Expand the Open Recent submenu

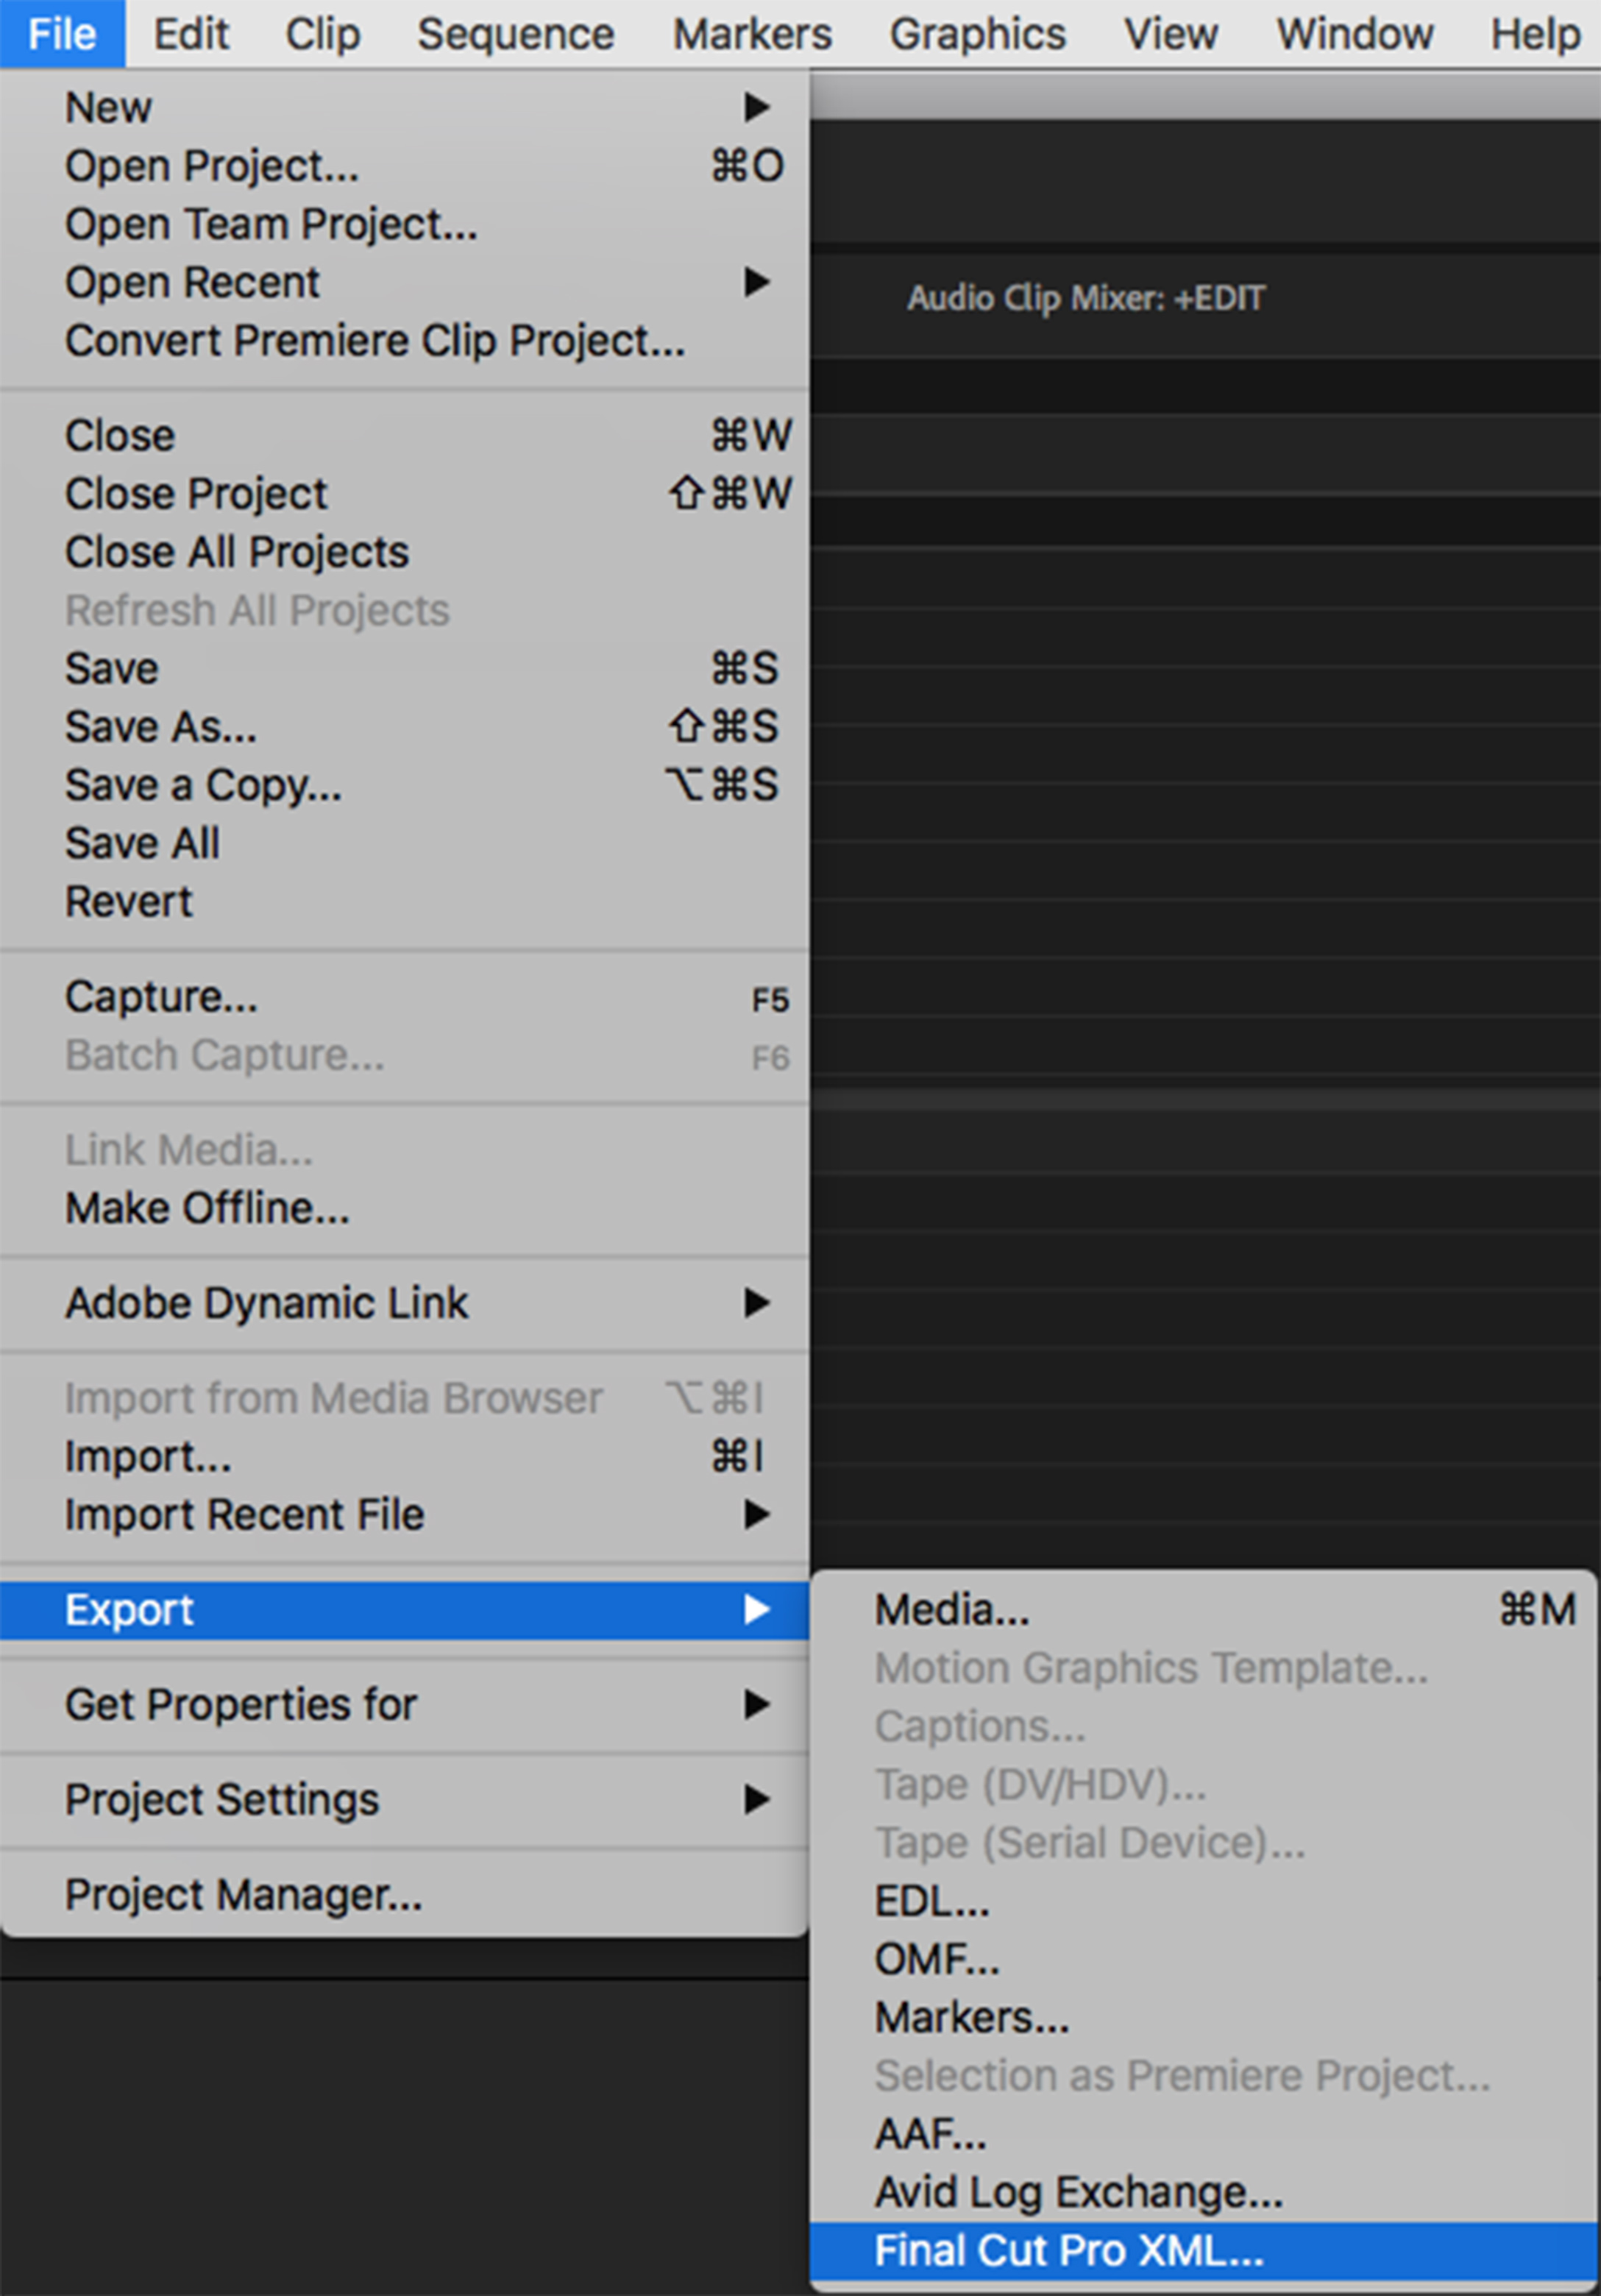(756, 282)
